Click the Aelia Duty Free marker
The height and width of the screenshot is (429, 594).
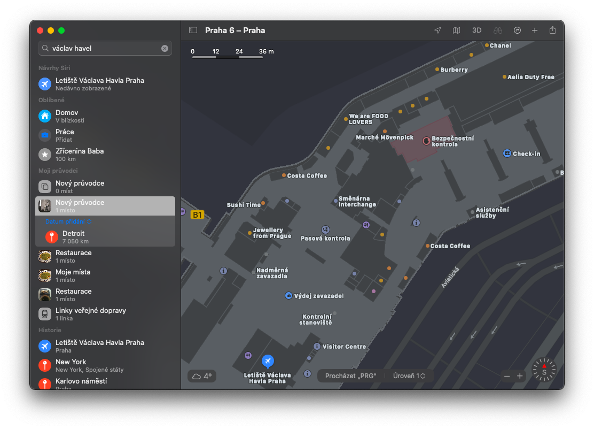tap(504, 76)
